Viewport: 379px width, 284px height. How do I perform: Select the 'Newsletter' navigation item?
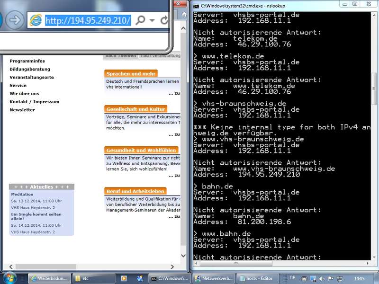(22, 110)
